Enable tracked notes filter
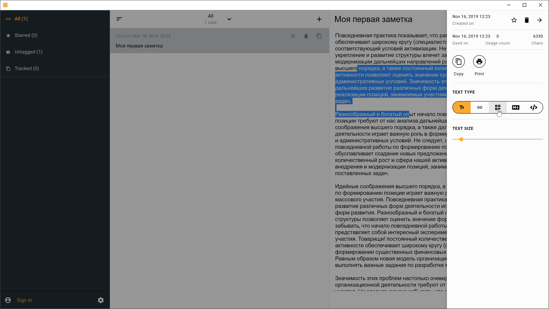Viewport: 549px width, 309px height. point(26,68)
